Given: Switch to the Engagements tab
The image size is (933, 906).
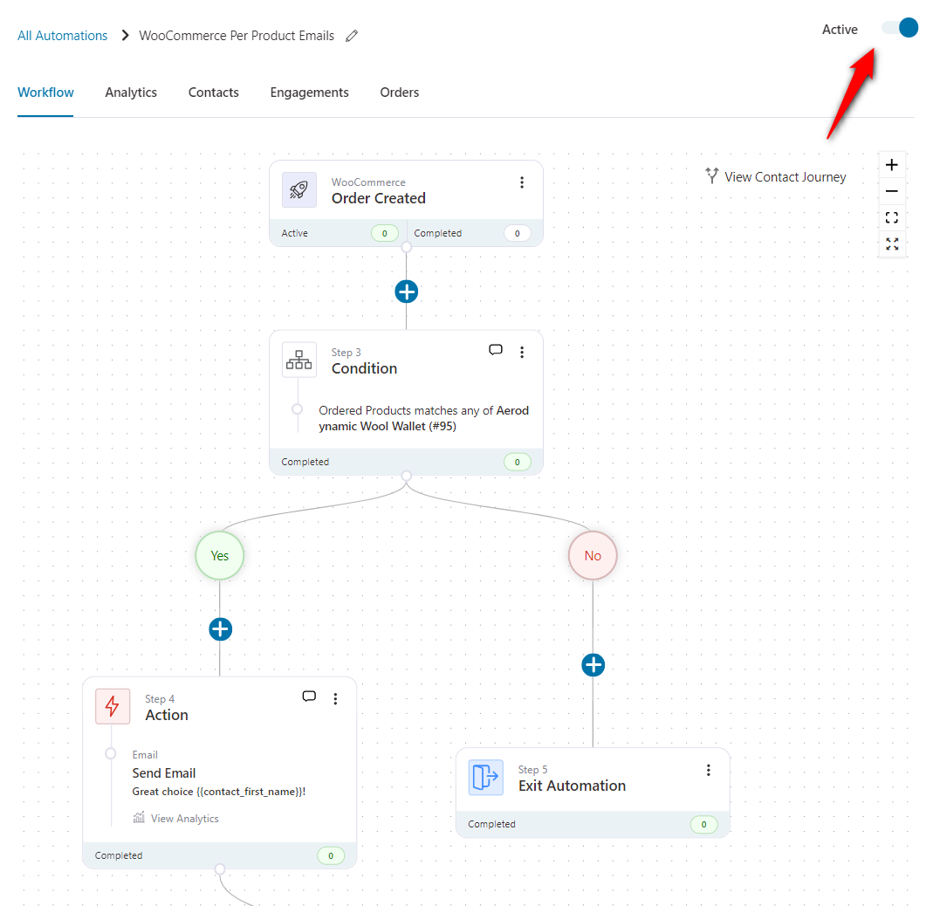Looking at the screenshot, I should 309,93.
